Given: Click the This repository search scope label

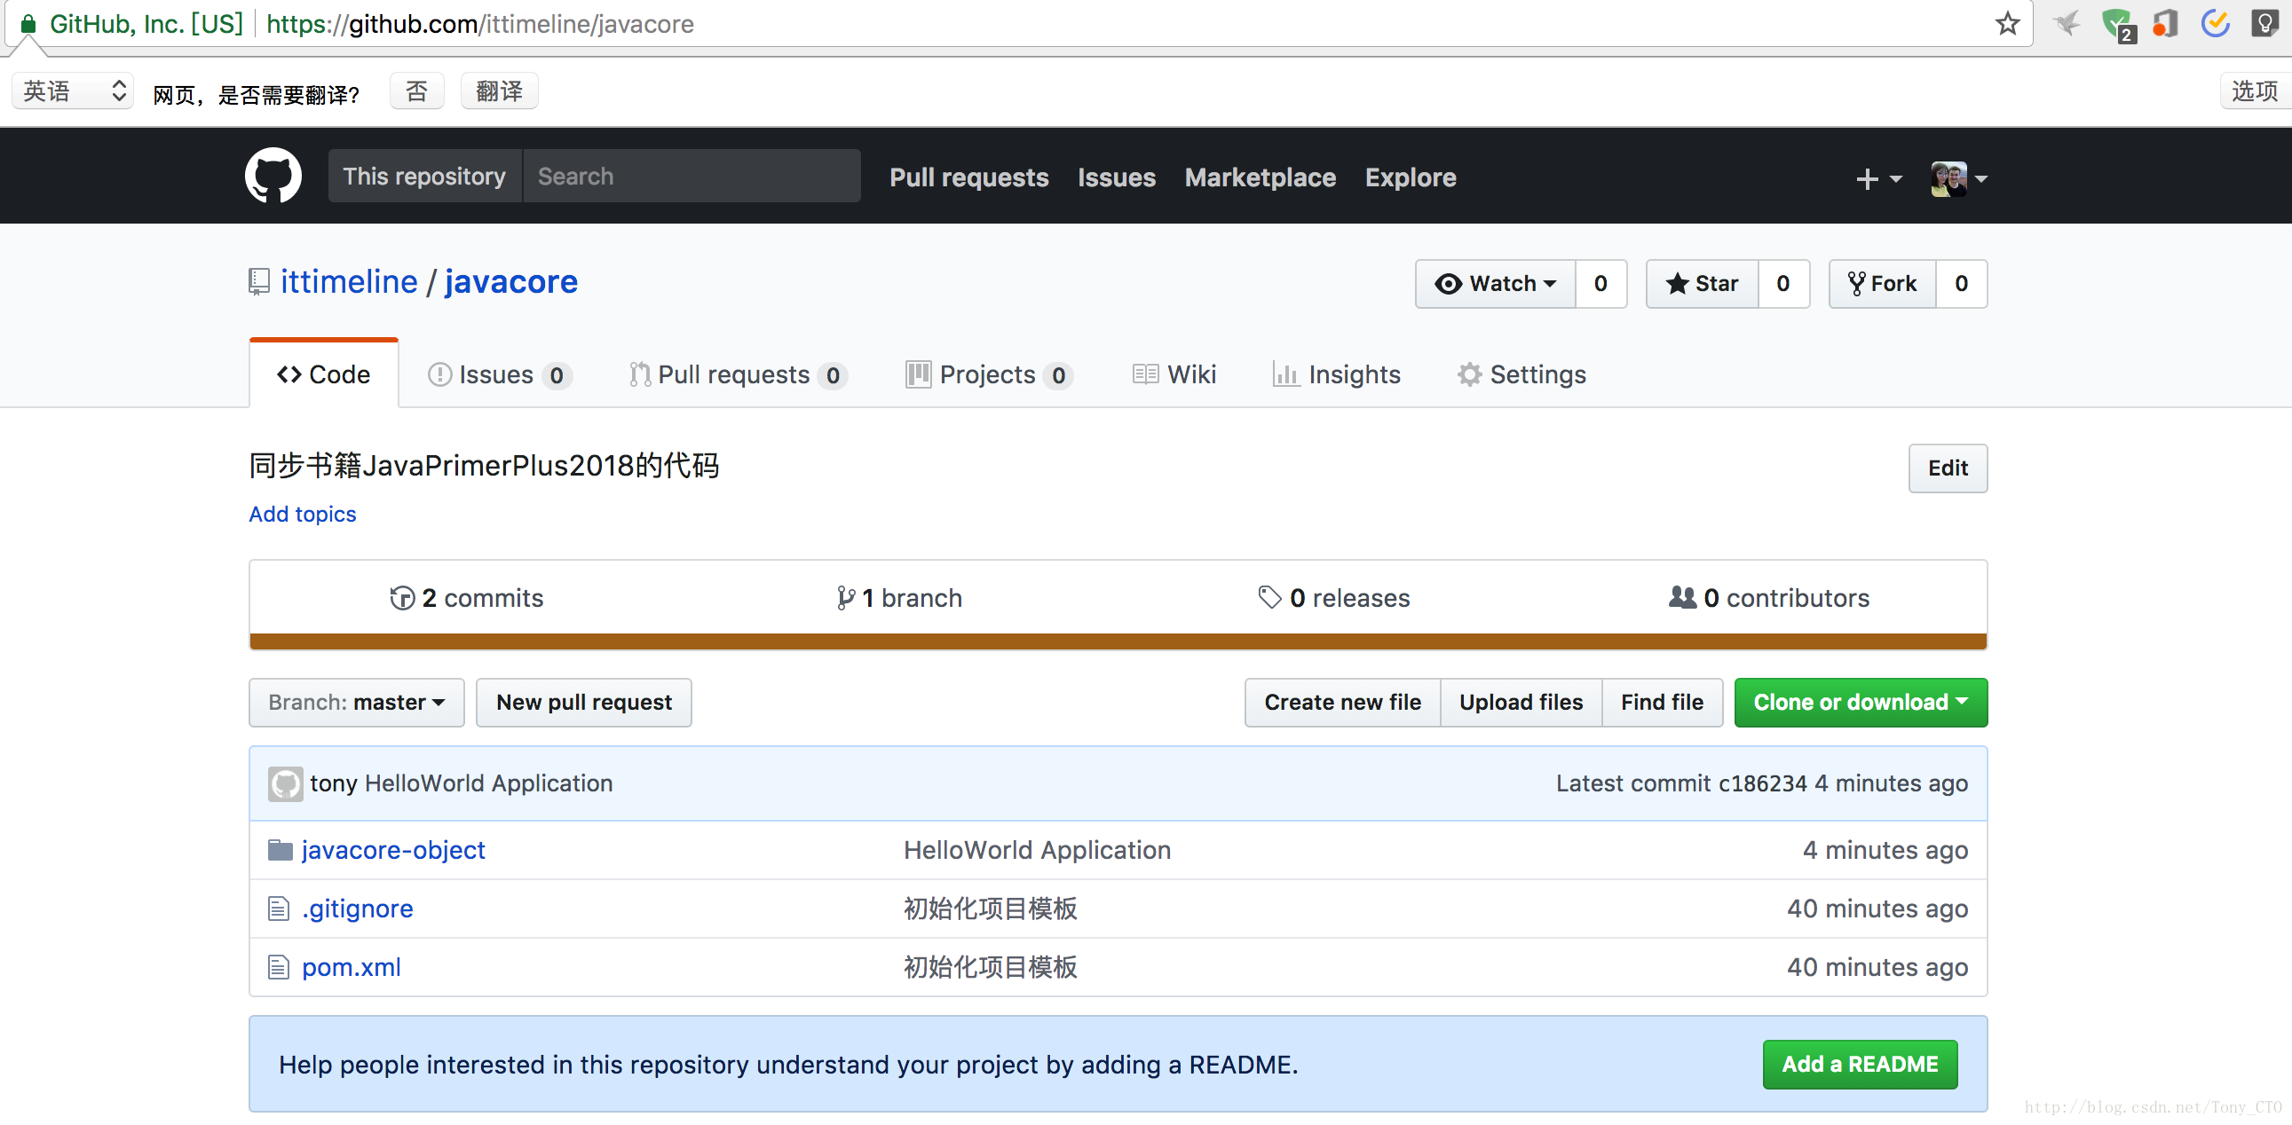Looking at the screenshot, I should (x=424, y=176).
